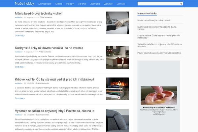Open article title Krbové kachle
Viewport: 198px width, 132px height.
54,80
